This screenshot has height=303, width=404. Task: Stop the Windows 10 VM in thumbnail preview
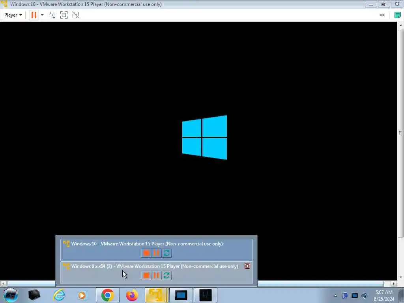pyautogui.click(x=146, y=253)
